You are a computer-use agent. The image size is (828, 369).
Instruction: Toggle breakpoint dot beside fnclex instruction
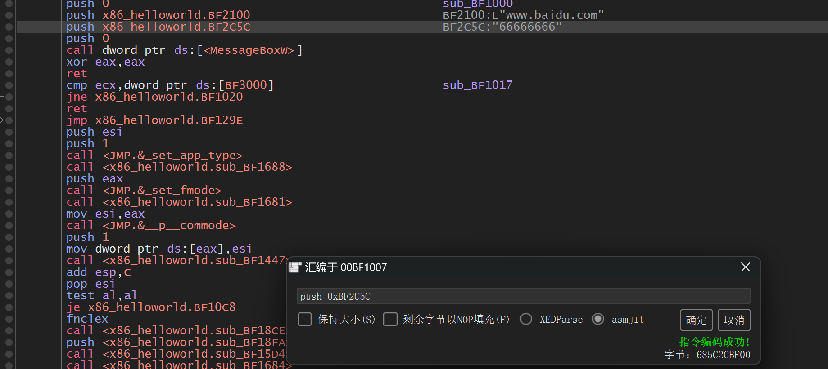pyautogui.click(x=9, y=319)
